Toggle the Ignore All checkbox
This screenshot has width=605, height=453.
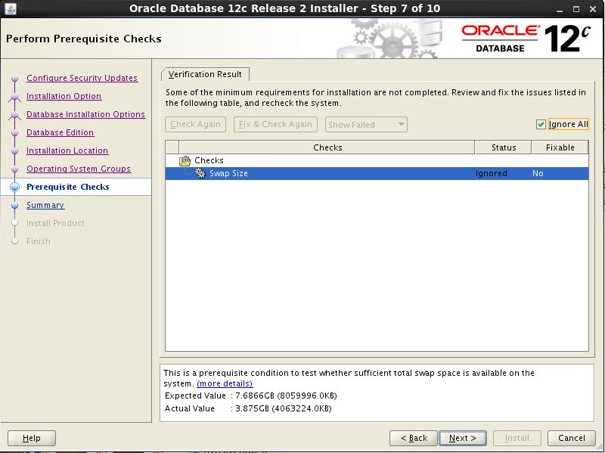541,124
